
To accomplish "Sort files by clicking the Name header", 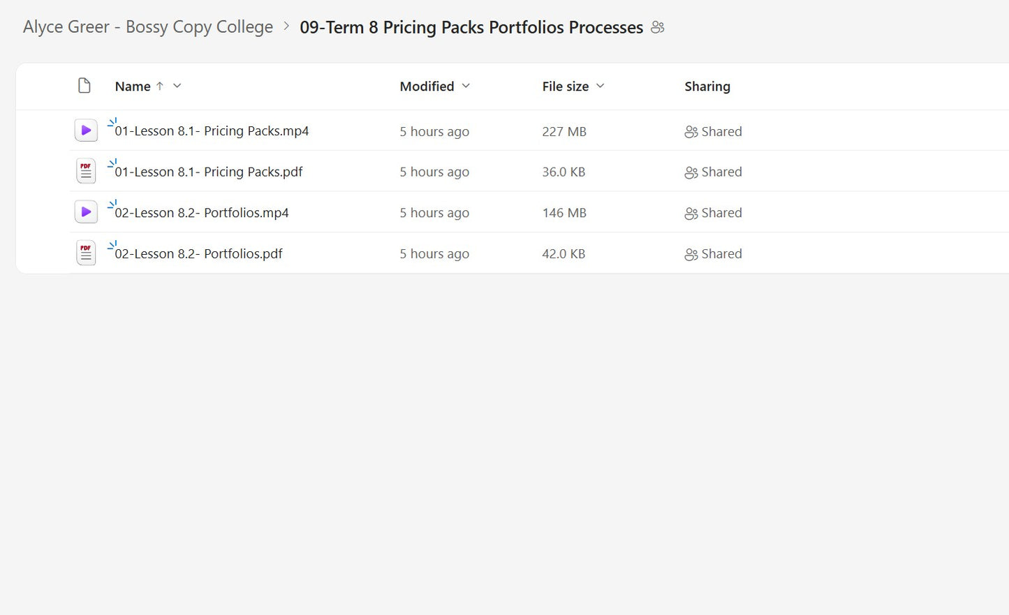I will pos(133,86).
